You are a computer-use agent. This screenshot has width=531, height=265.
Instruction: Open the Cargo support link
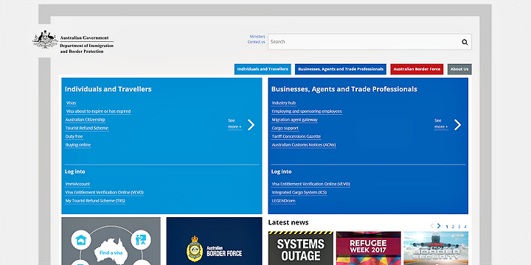click(285, 128)
